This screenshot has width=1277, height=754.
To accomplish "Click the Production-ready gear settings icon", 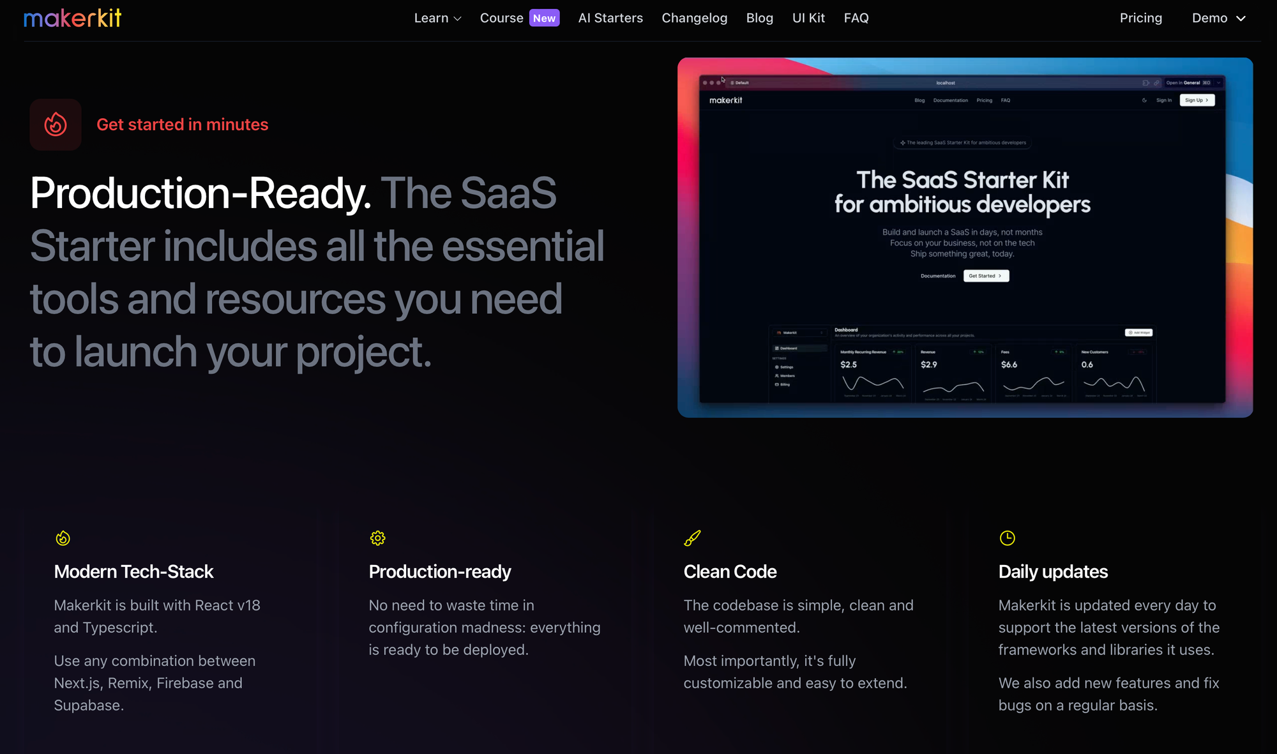I will click(x=377, y=539).
